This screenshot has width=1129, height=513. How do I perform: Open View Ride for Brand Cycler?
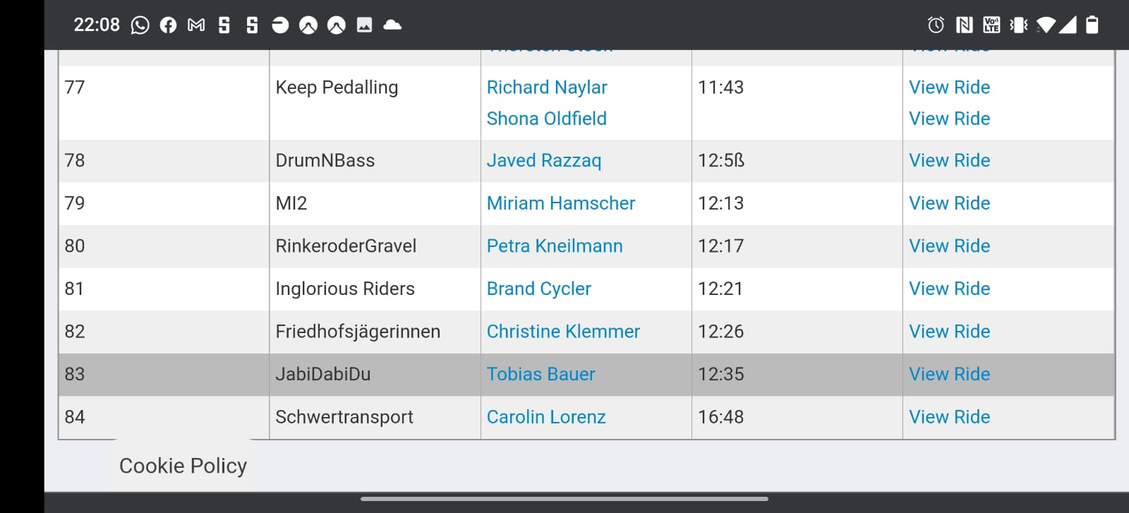click(x=949, y=289)
